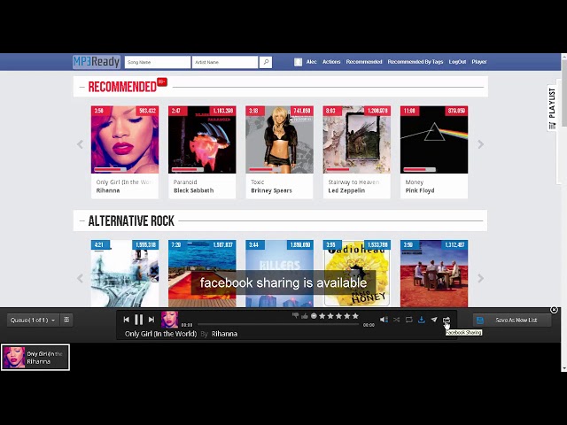Show previous Alternative Rock songs with left arrow

click(x=80, y=278)
